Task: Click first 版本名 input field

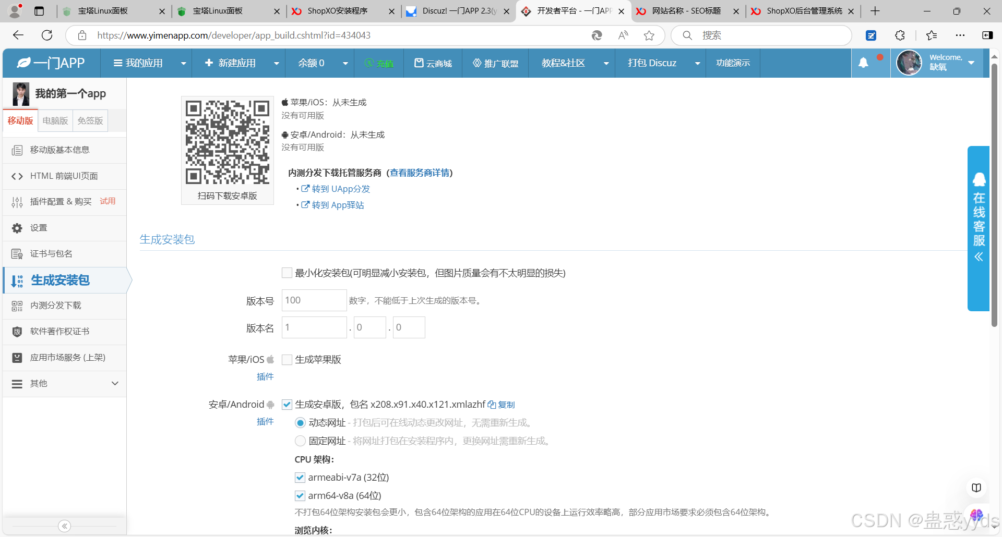Action: click(x=314, y=327)
